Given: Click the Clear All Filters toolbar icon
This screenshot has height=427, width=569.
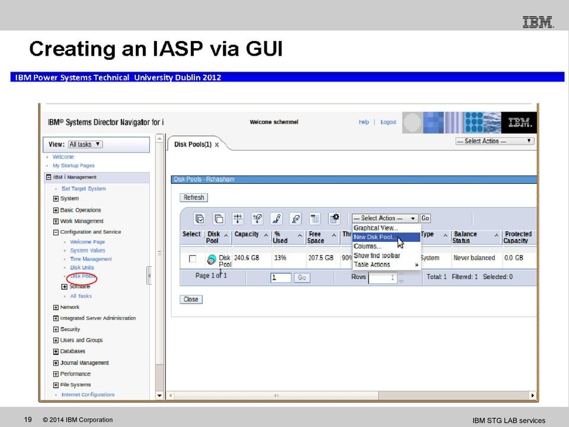Looking at the screenshot, I should tap(257, 218).
